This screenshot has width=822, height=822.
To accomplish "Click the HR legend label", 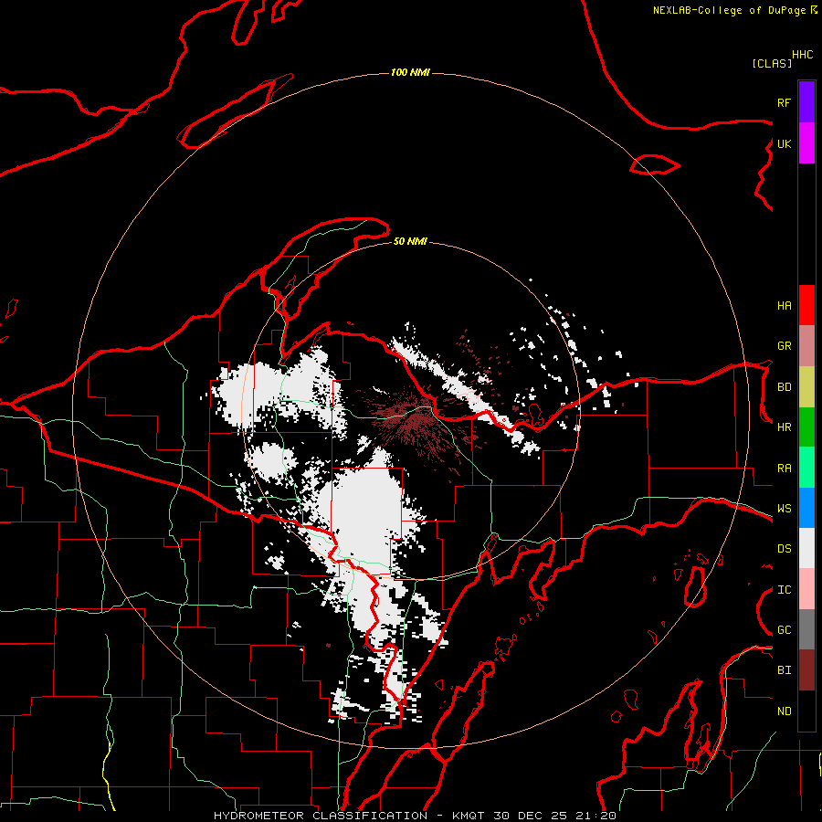I will pyautogui.click(x=784, y=427).
